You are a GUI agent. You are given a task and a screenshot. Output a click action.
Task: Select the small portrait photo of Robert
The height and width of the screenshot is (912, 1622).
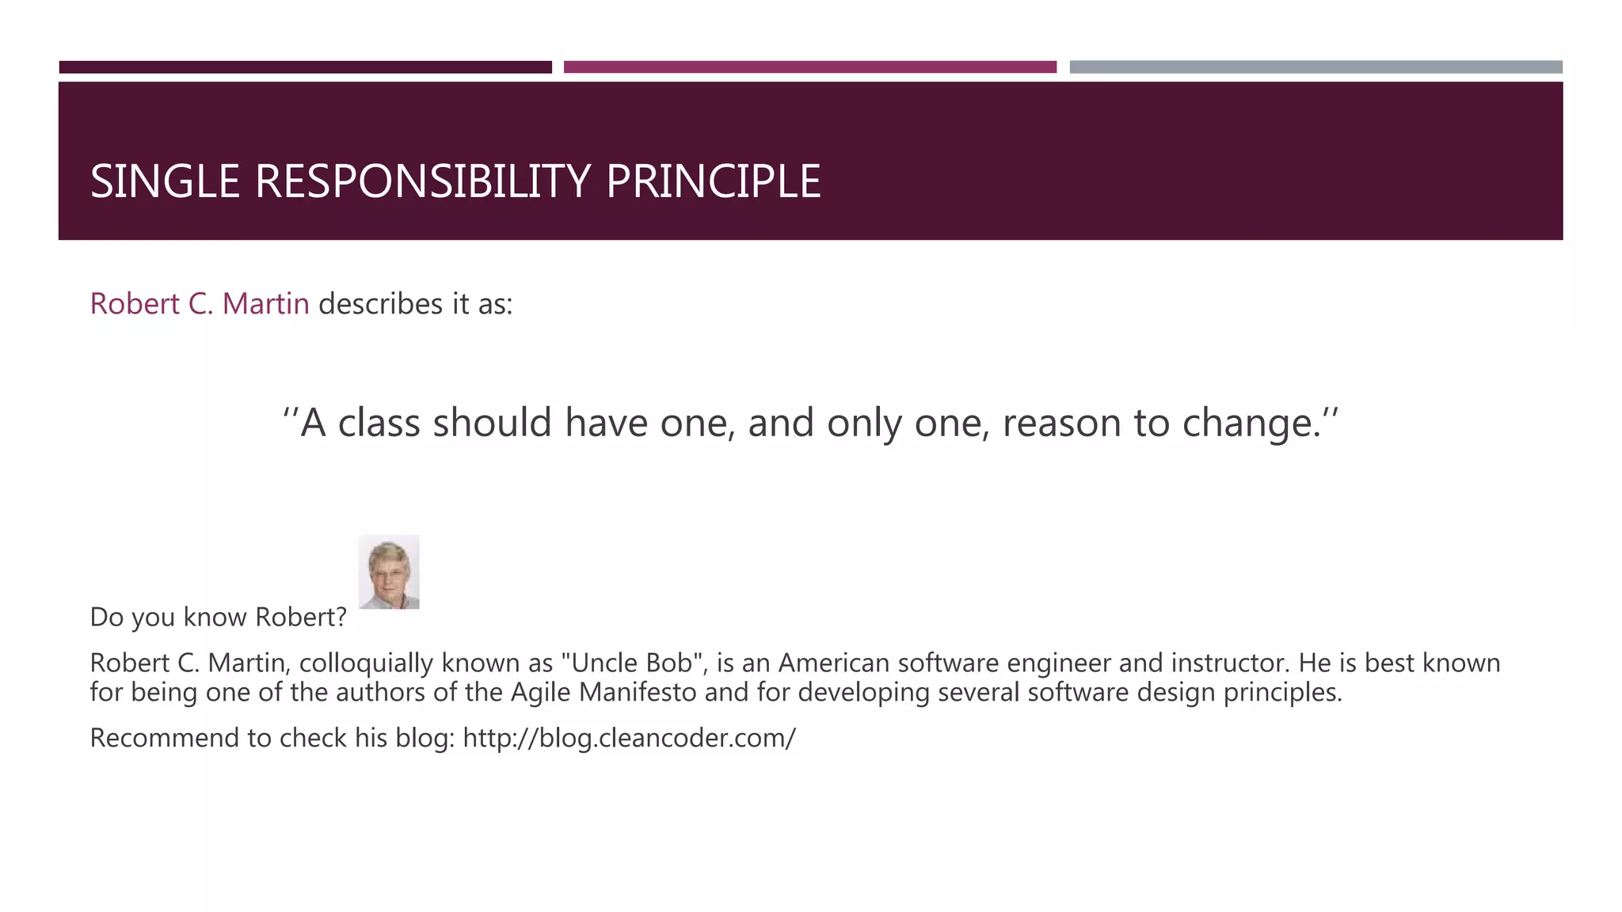(x=389, y=572)
